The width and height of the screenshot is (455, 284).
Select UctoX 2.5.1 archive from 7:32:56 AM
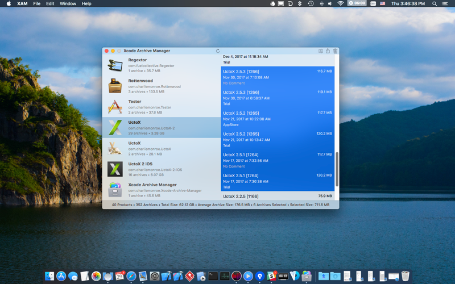(278, 161)
